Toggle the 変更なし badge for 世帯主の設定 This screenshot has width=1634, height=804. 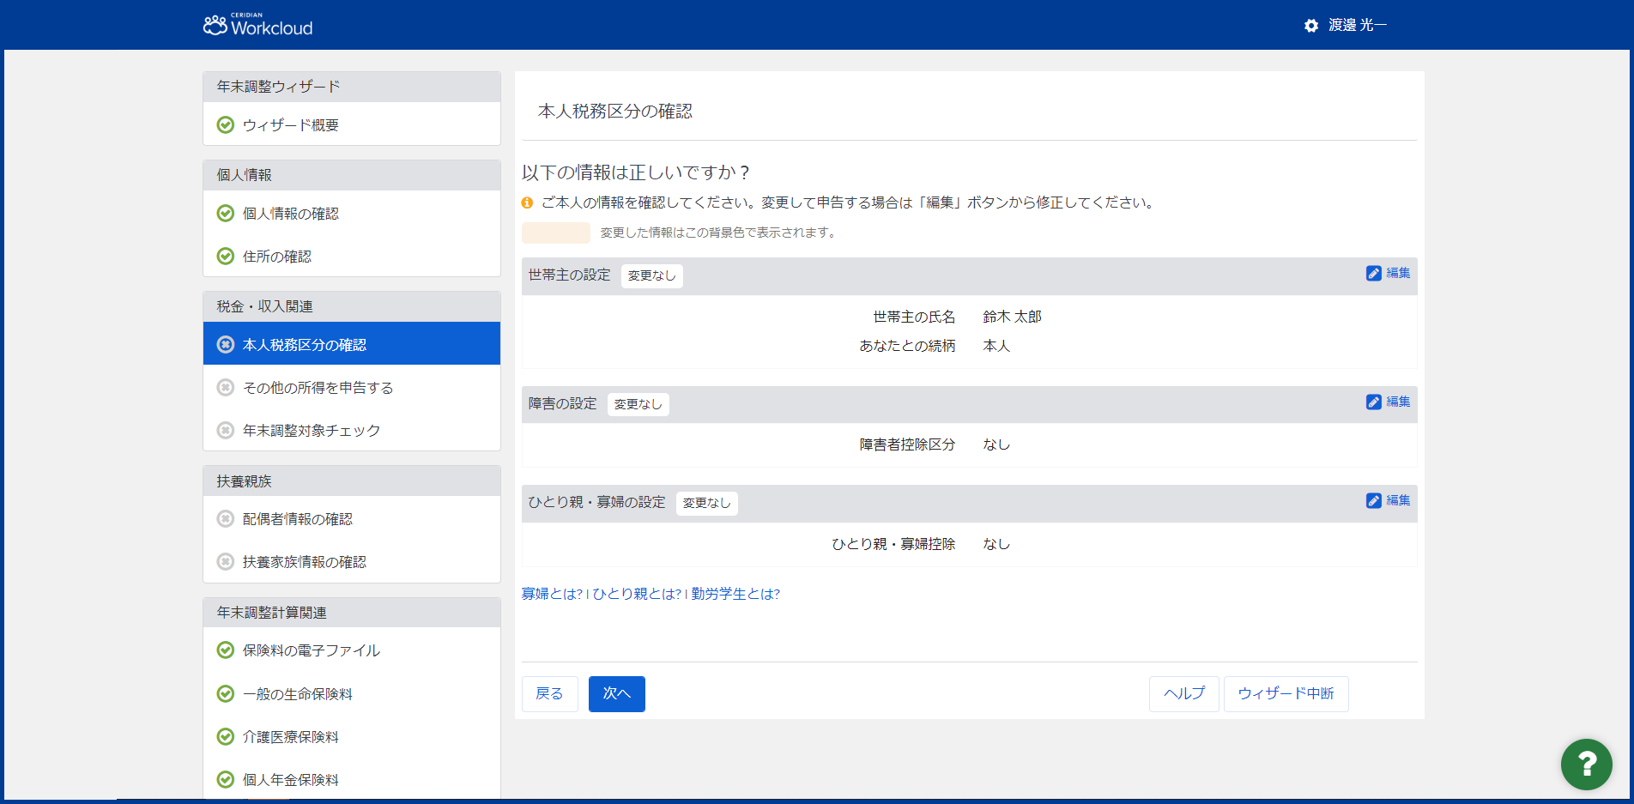point(651,275)
